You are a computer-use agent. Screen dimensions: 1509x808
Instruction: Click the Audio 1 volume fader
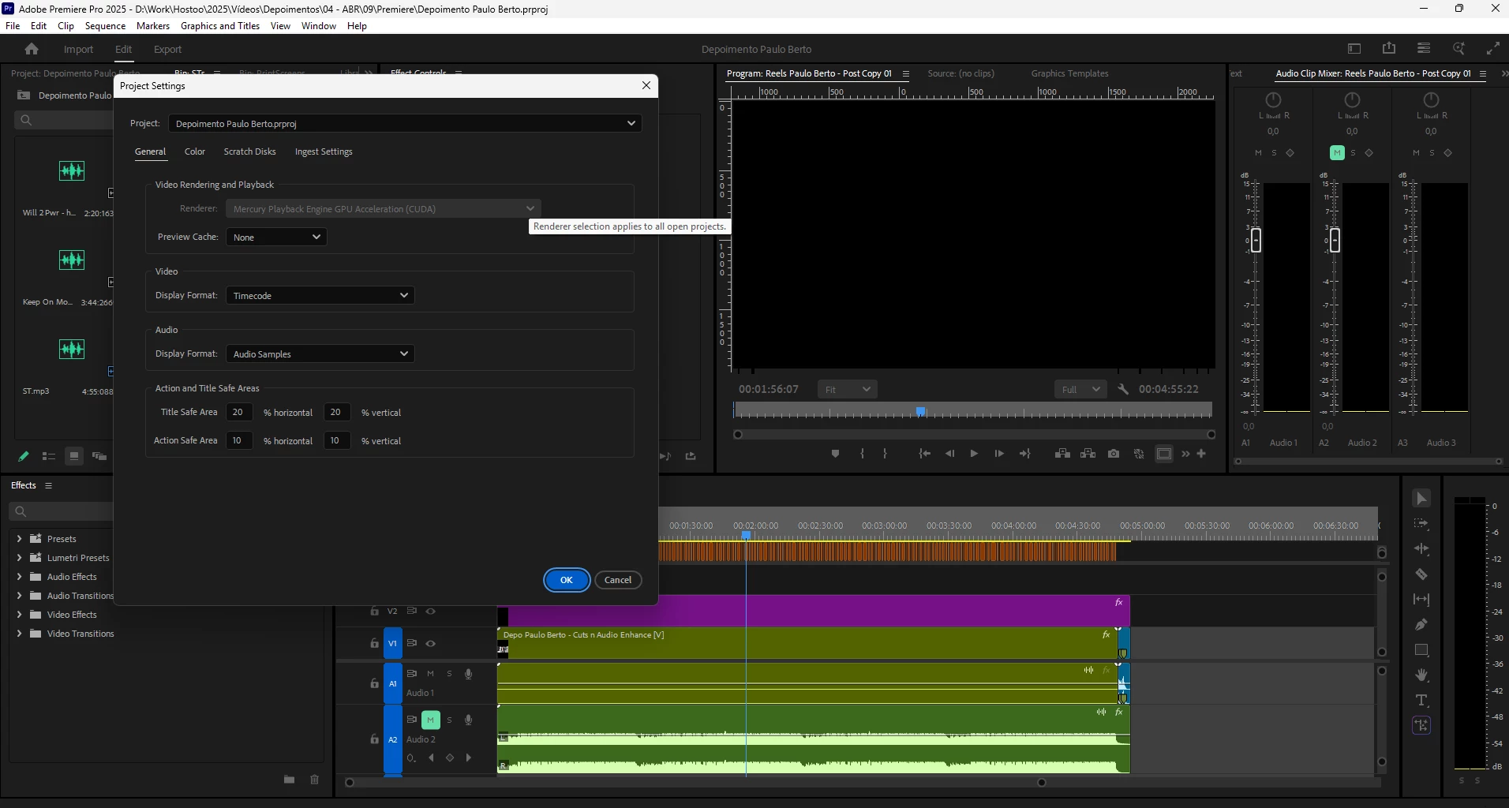pos(1256,240)
